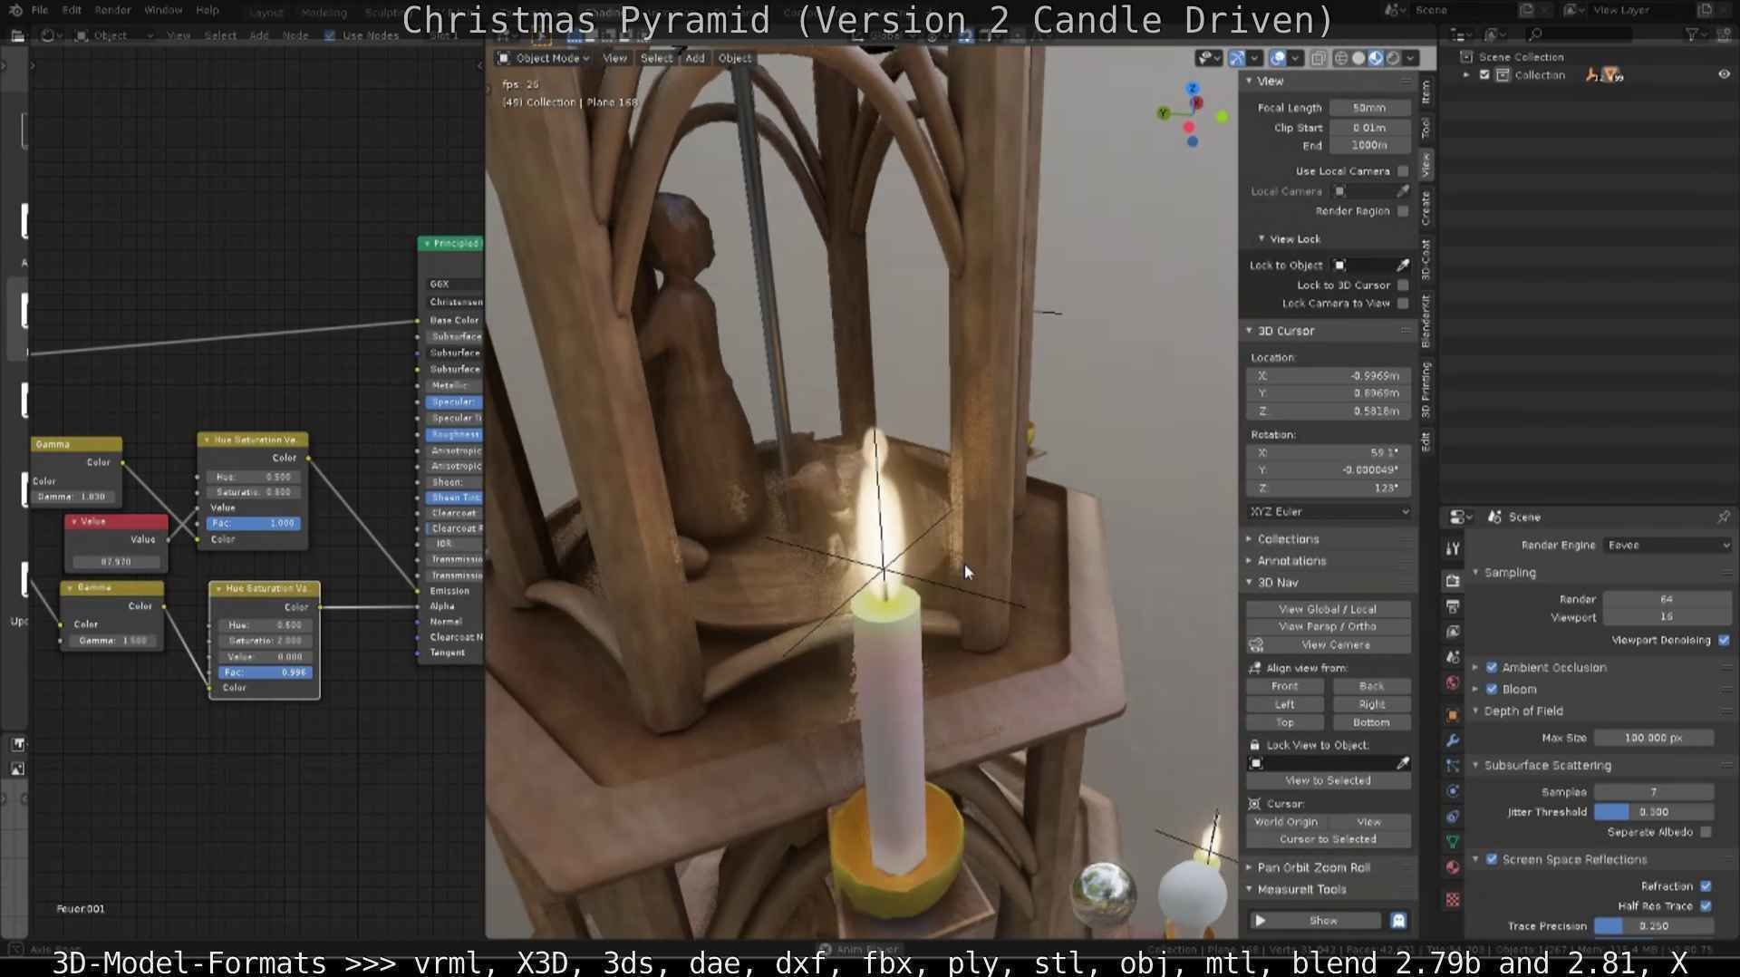
Task: Adjust Fac slider on upper Hue Saturation node
Action: (x=254, y=524)
